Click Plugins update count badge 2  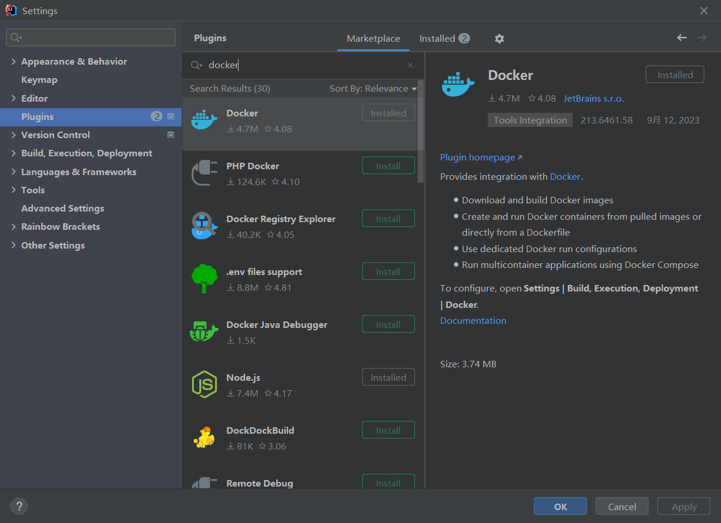click(156, 116)
